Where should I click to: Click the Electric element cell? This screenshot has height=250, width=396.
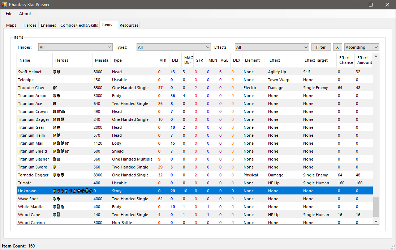pos(250,88)
